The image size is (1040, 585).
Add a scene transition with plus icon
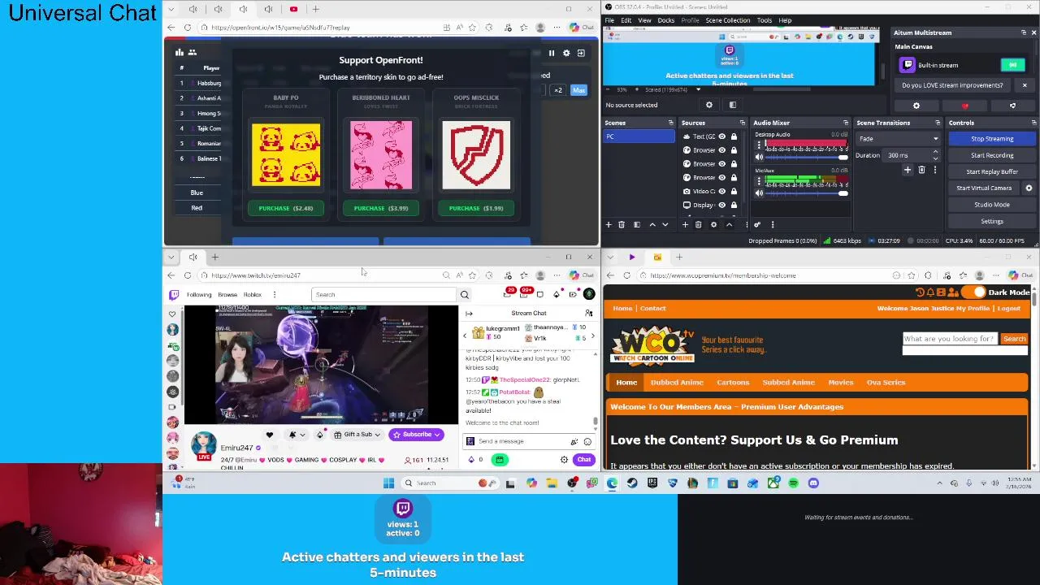[x=908, y=170]
